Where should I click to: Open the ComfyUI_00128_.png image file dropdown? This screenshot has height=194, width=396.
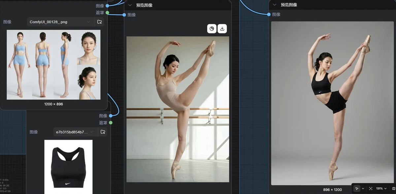coord(61,22)
